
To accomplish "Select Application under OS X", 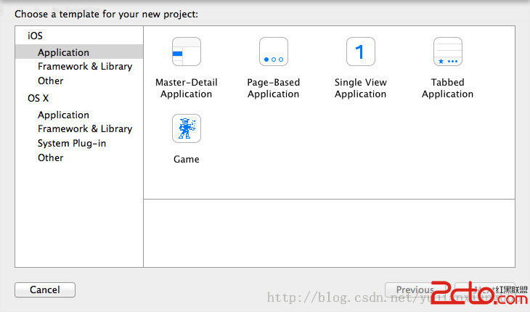I will click(64, 115).
